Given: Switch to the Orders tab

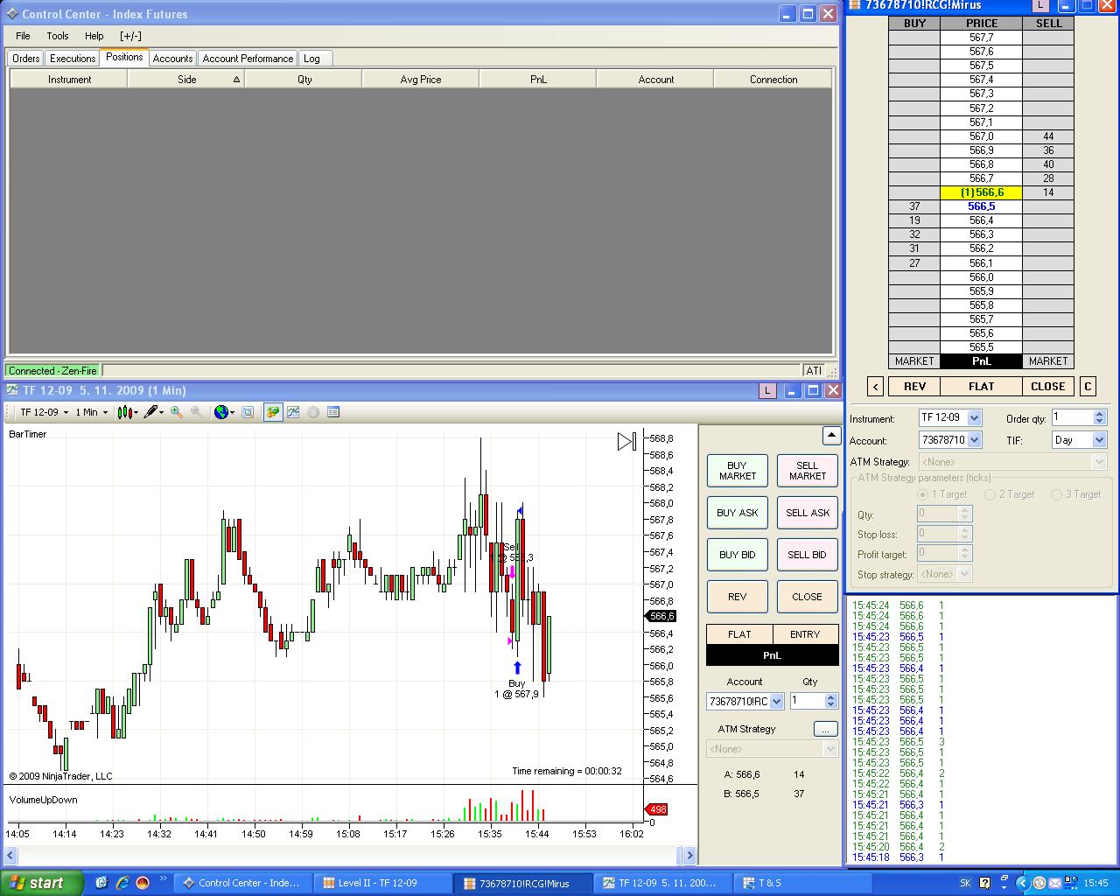Looking at the screenshot, I should (x=25, y=59).
